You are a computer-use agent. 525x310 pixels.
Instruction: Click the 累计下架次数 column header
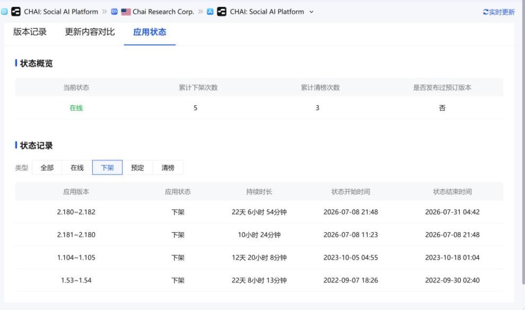pos(198,87)
